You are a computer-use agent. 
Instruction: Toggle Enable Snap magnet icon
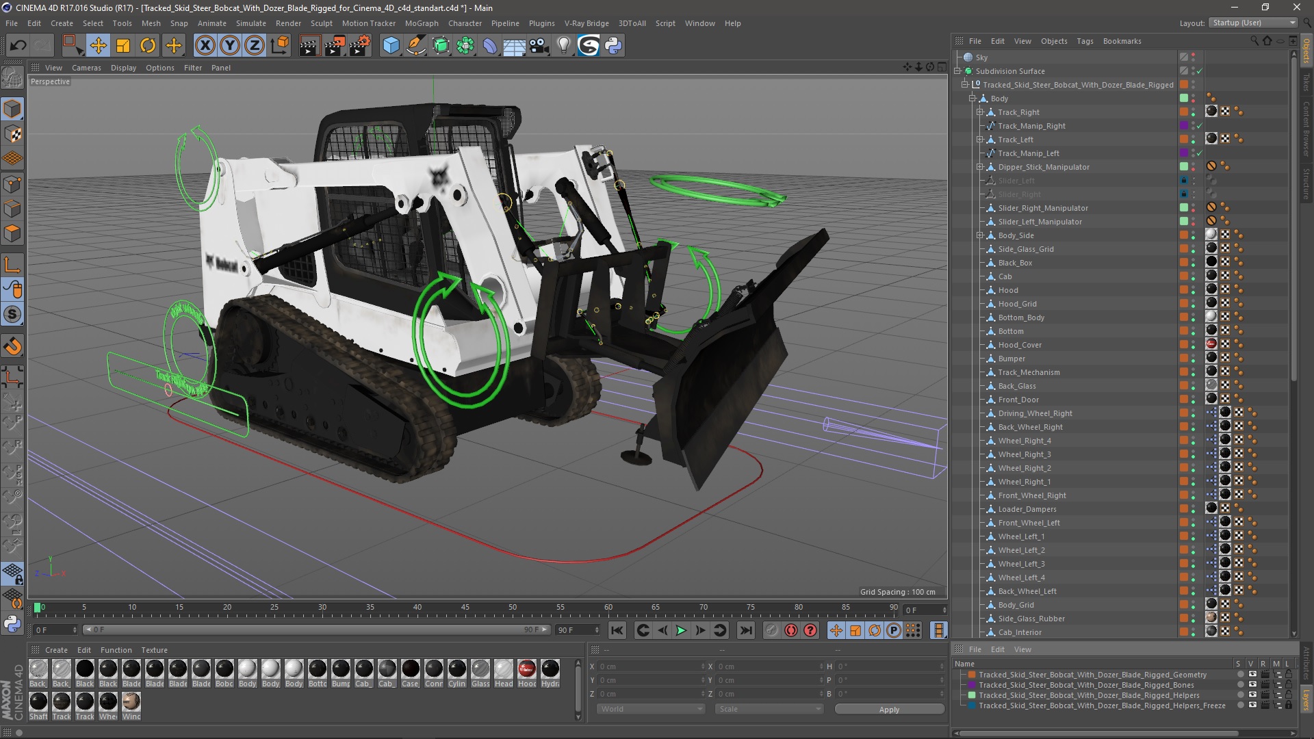pyautogui.click(x=12, y=346)
